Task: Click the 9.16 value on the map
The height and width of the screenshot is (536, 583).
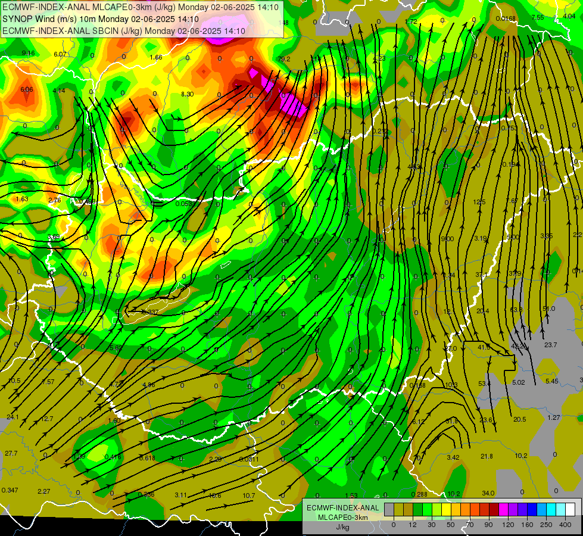Action: [x=28, y=53]
